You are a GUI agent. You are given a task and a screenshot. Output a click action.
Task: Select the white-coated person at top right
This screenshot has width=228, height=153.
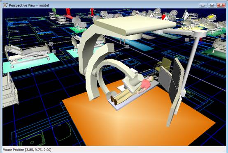click(x=185, y=15)
